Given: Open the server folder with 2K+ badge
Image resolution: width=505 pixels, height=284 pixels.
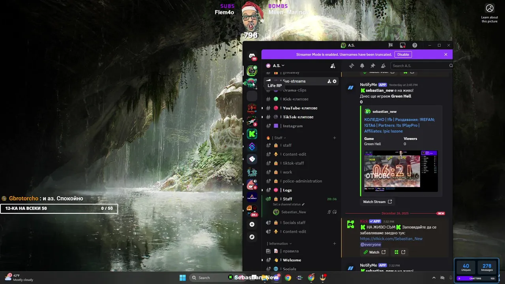Looking at the screenshot, I should pos(252,211).
